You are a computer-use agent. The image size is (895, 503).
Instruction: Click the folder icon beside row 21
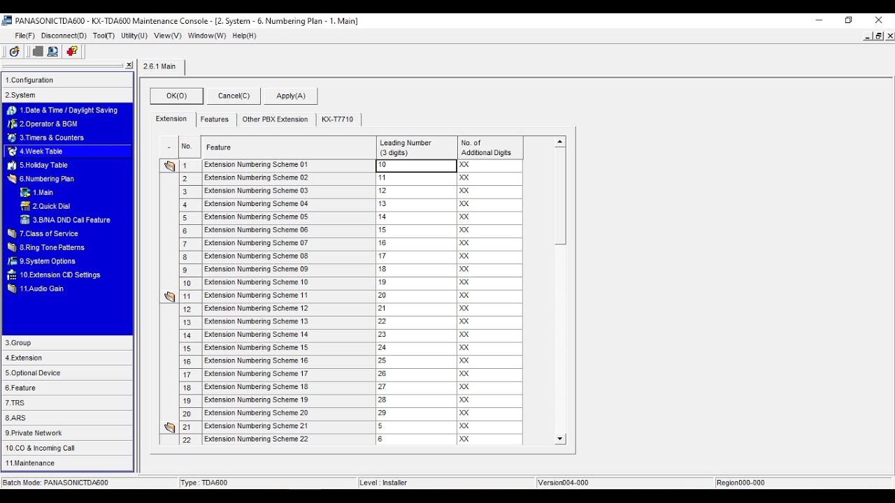click(169, 428)
